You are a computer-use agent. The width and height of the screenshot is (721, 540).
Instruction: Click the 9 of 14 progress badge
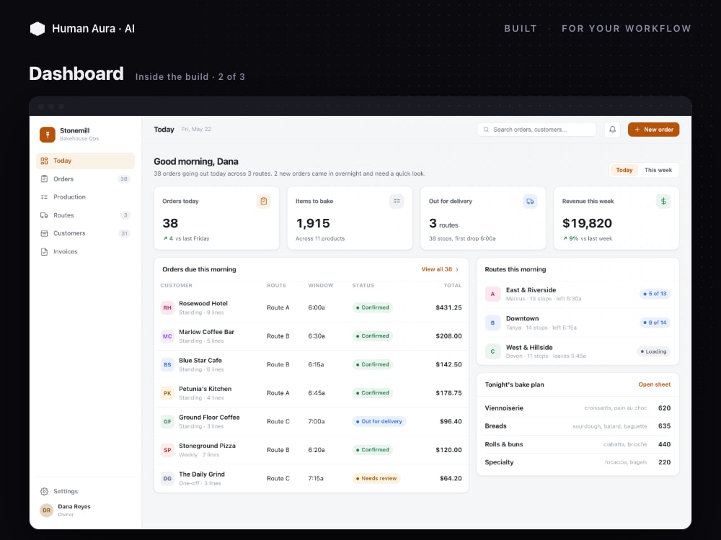click(x=655, y=323)
